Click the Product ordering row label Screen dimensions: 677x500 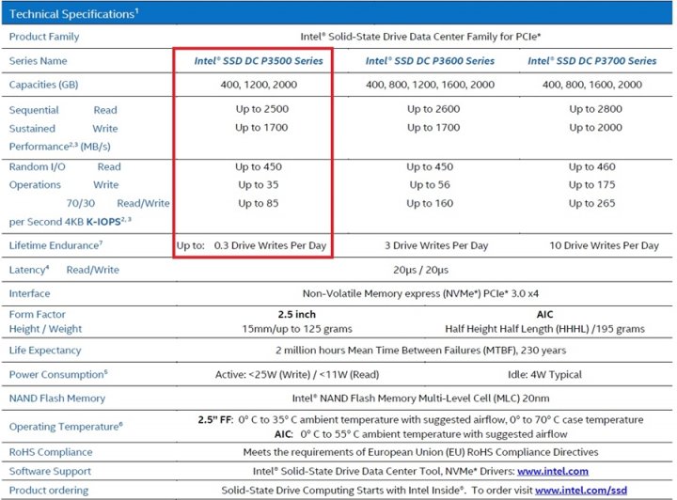(x=48, y=491)
